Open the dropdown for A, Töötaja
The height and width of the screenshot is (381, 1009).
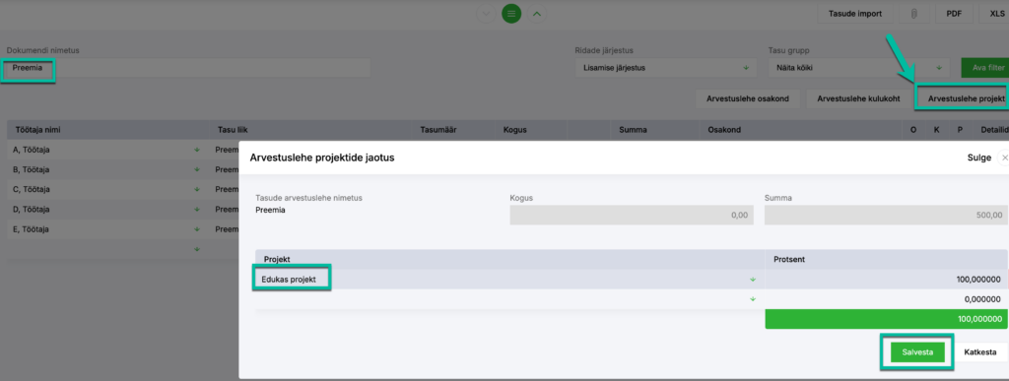(197, 150)
